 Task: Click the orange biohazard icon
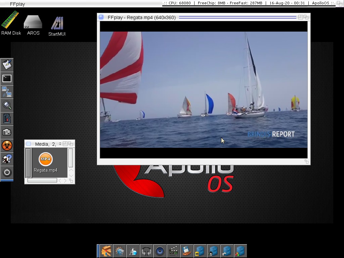7,145
